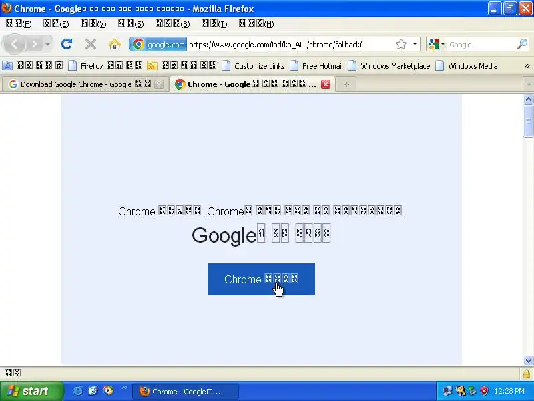This screenshot has height=401, width=534.
Task: Click the taskbar clock 12:28 PM
Action: pyautogui.click(x=509, y=391)
